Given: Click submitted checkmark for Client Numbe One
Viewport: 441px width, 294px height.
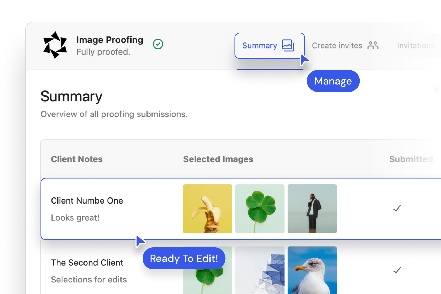Looking at the screenshot, I should 397,208.
